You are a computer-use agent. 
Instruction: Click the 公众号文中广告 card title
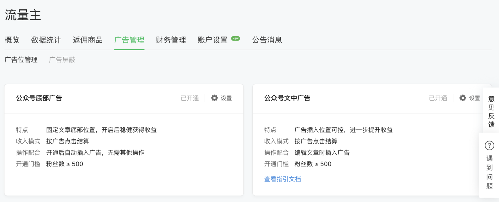287,98
